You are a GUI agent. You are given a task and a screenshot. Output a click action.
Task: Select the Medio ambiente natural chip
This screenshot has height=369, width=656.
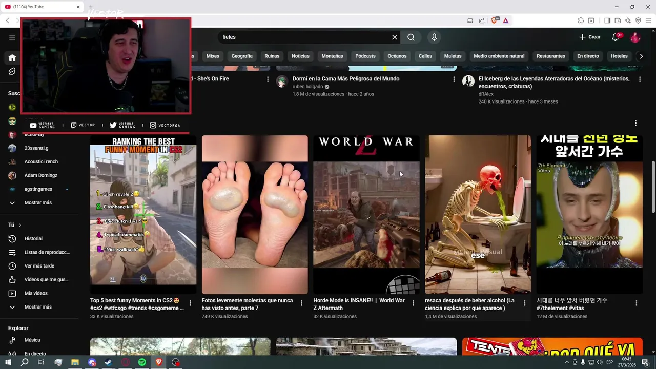[x=499, y=56]
